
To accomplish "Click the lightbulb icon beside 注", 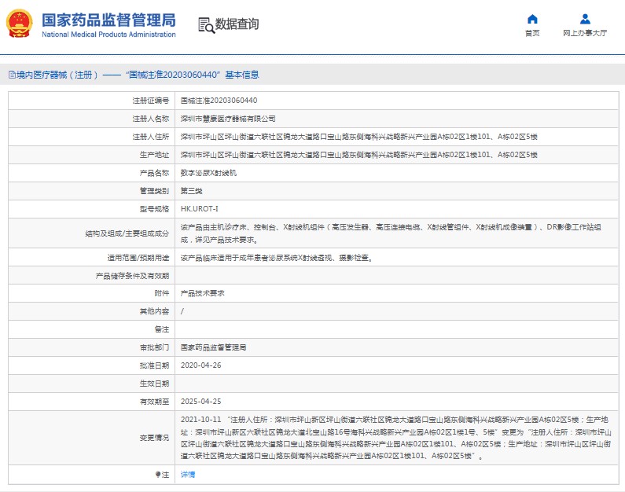I will click(158, 475).
